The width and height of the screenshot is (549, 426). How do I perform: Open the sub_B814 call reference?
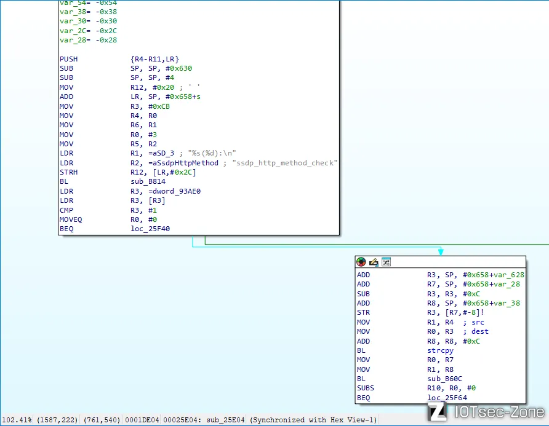point(148,181)
